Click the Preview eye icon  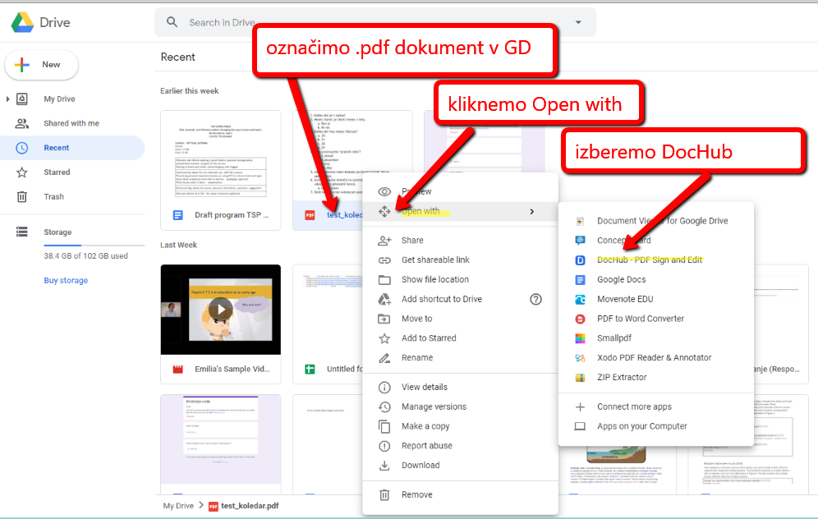(384, 191)
